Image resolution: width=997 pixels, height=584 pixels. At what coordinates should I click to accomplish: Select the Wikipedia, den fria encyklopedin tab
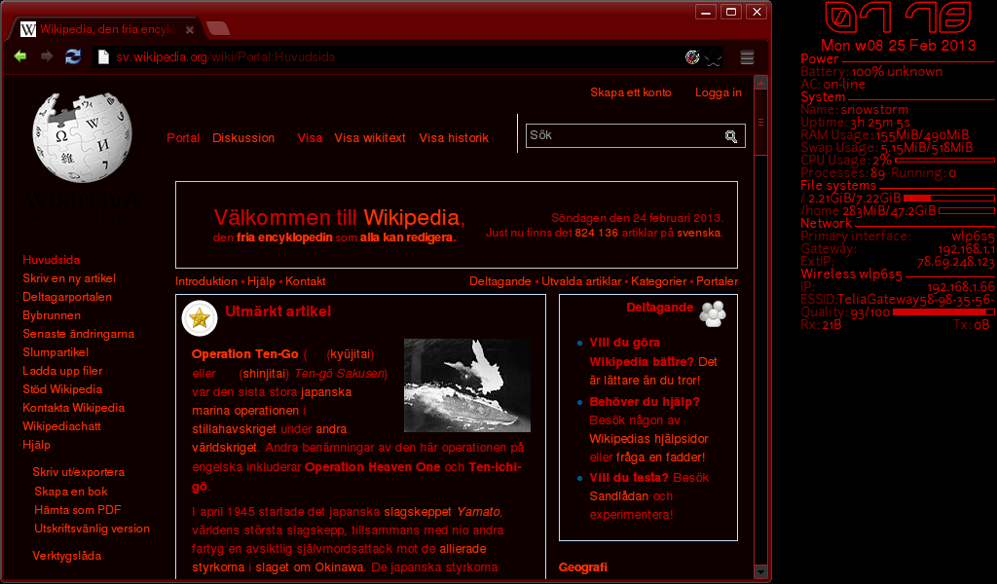coord(107,29)
